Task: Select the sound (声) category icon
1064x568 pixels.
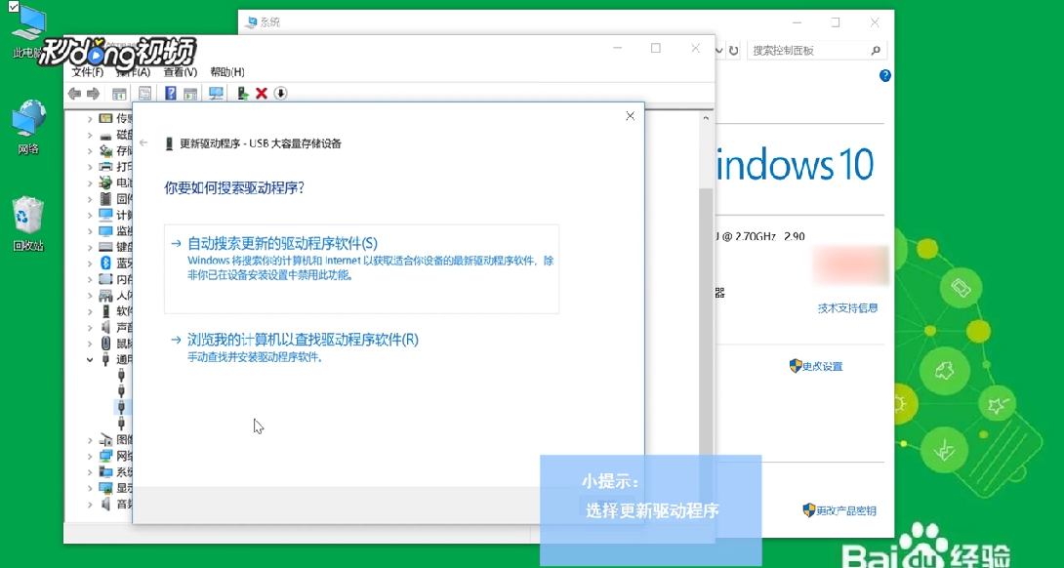Action: coord(105,328)
